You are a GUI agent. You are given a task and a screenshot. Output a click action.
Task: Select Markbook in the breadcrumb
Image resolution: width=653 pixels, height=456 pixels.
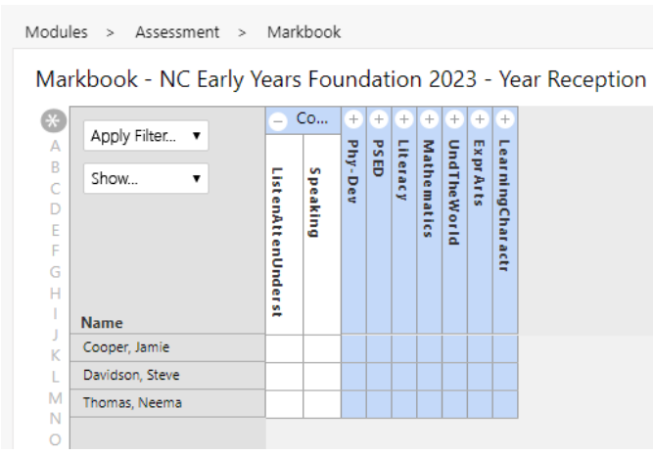click(x=303, y=32)
